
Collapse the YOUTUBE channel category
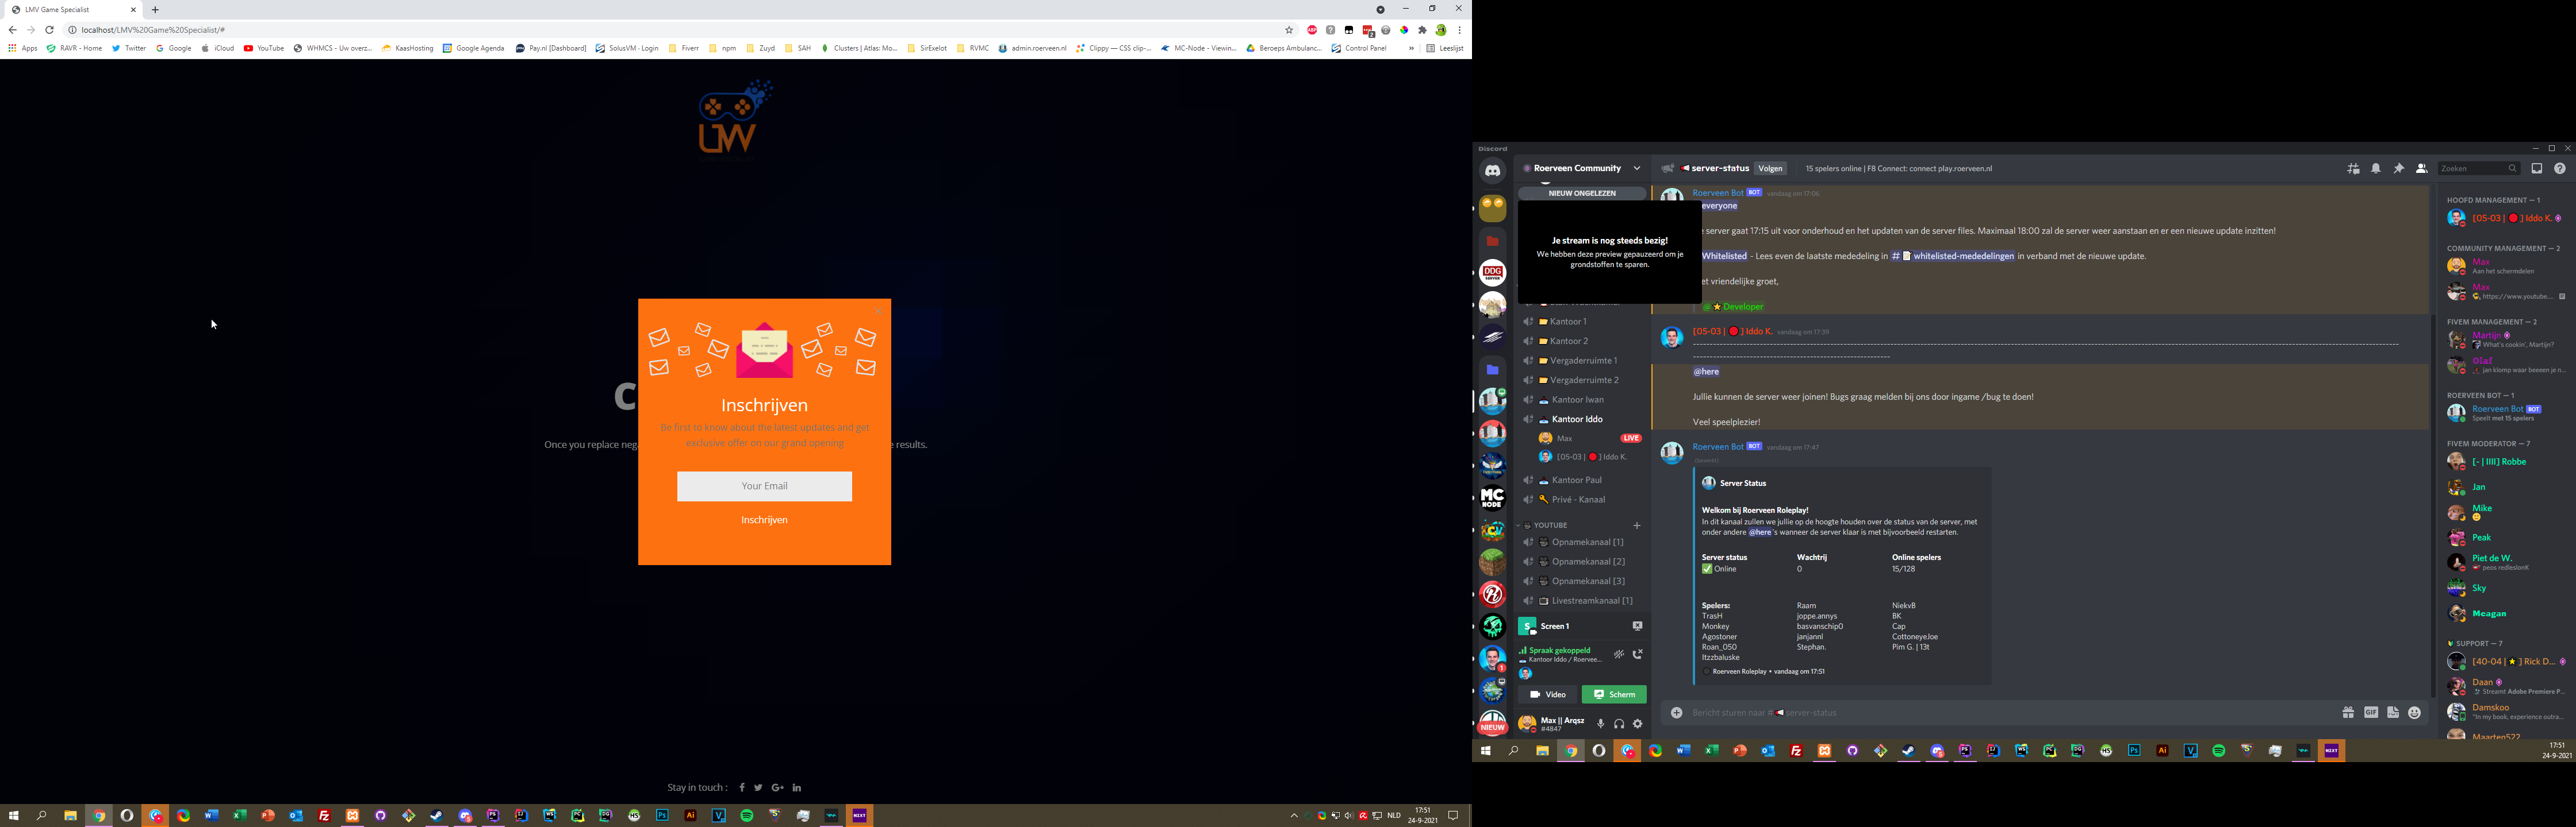point(1550,525)
